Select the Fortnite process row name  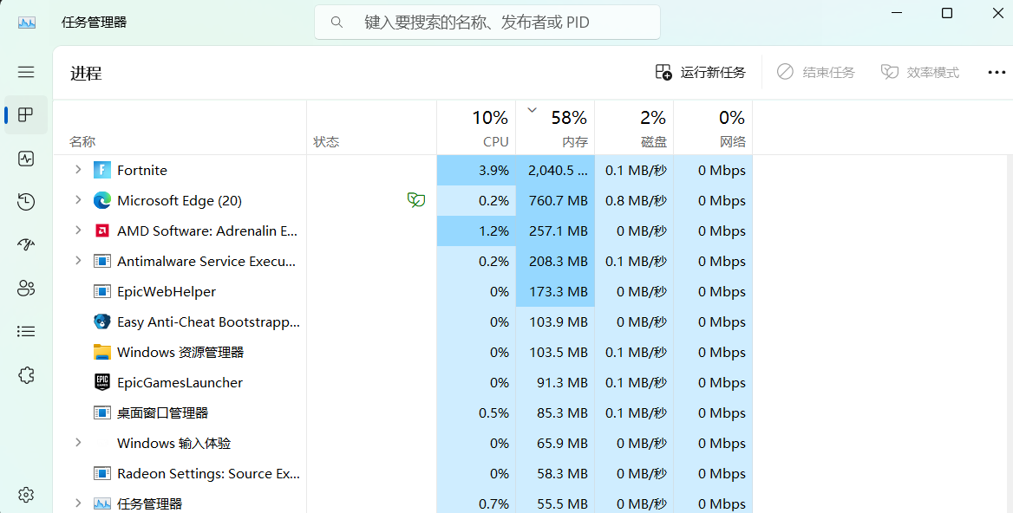[x=142, y=171]
